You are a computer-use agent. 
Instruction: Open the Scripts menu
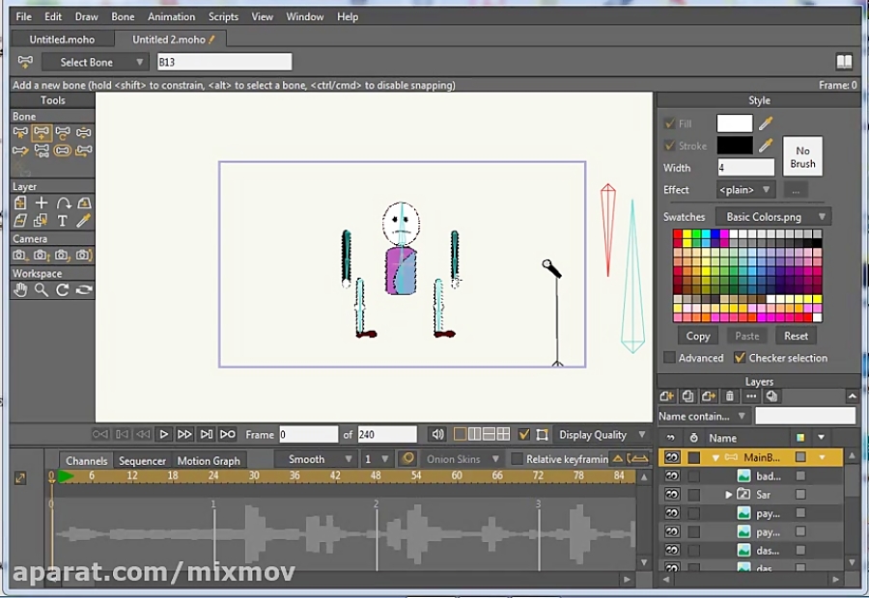click(x=223, y=16)
